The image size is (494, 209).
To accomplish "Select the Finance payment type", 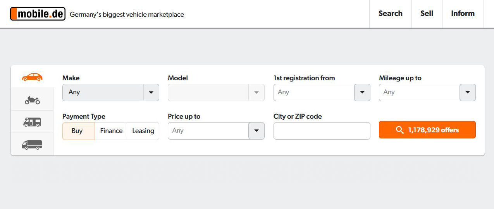I will coord(111,131).
